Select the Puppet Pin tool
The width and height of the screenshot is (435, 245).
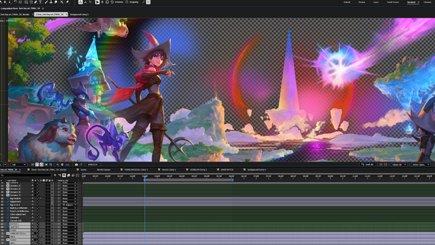[x=68, y=2]
